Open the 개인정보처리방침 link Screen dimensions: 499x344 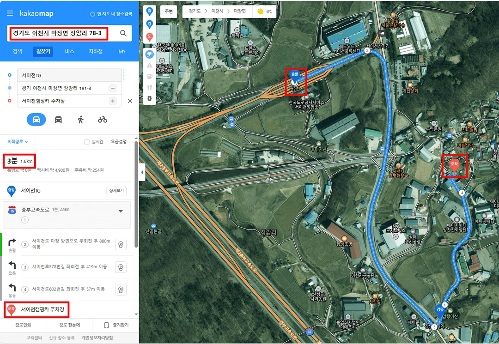(97, 338)
